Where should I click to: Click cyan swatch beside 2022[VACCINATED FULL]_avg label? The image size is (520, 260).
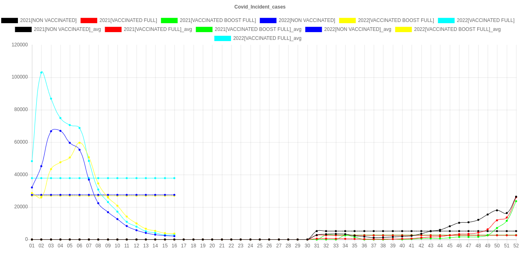(x=223, y=38)
